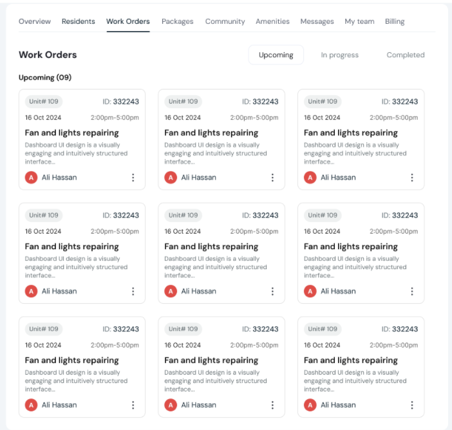This screenshot has width=452, height=430.
Task: Open three-dot menu on first row's middle card
Action: pyautogui.click(x=272, y=178)
